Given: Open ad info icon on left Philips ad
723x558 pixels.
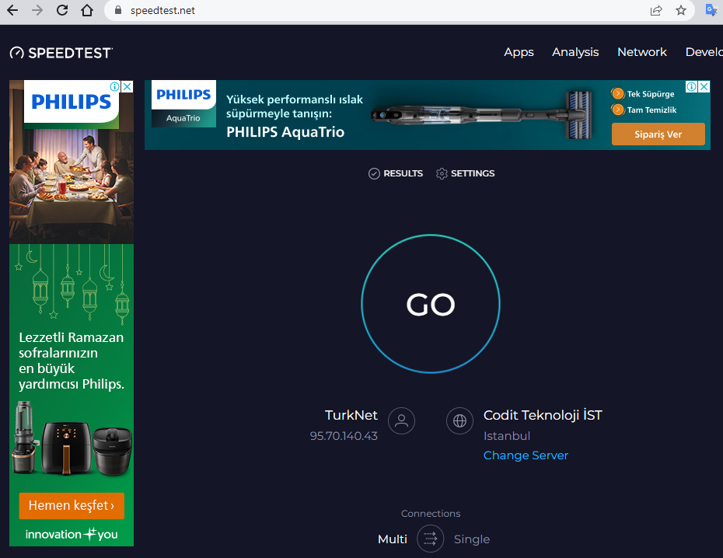Looking at the screenshot, I should (115, 86).
